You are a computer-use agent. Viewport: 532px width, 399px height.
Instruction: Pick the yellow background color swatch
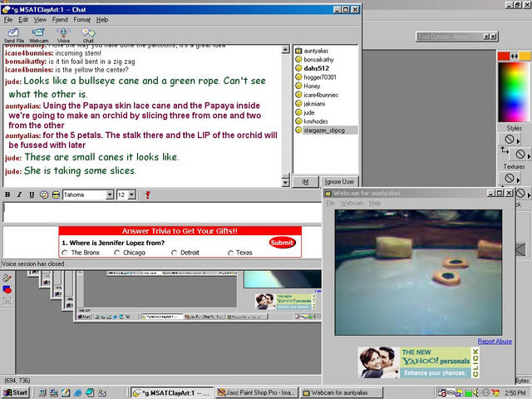525,56
